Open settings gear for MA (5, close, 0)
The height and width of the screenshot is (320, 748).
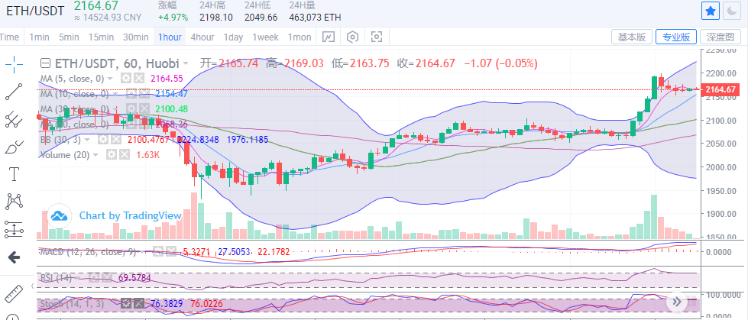126,78
